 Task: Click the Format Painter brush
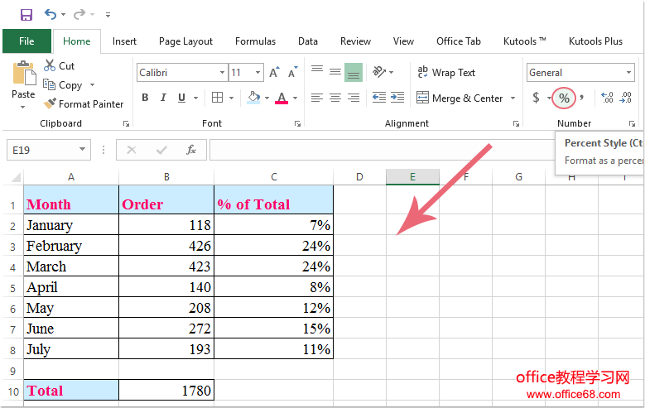click(50, 104)
